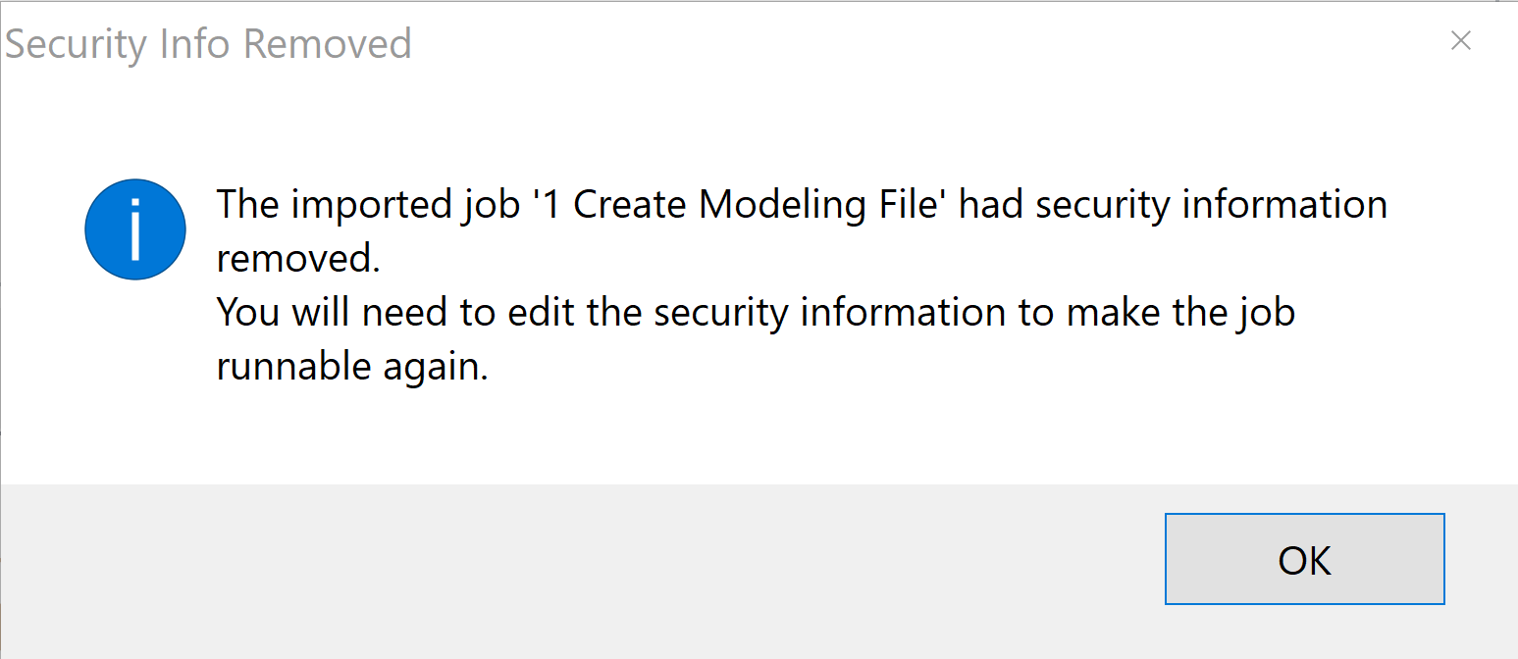Click the 'Security Info Removed' title text
1518x659 pixels.
(x=208, y=45)
